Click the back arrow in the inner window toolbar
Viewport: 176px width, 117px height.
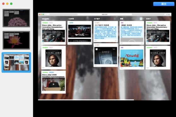(46, 14)
